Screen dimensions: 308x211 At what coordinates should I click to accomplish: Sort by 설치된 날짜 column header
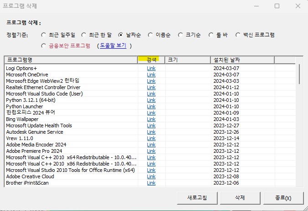tap(242, 60)
